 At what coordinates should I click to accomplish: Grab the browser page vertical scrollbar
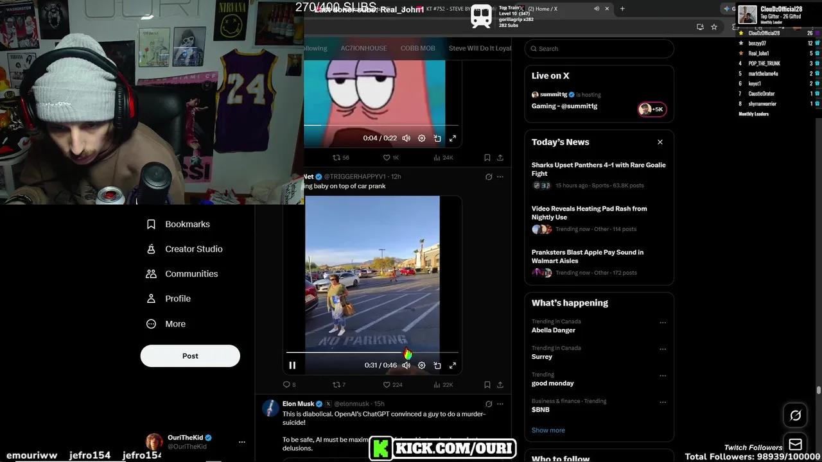pyautogui.click(x=818, y=390)
